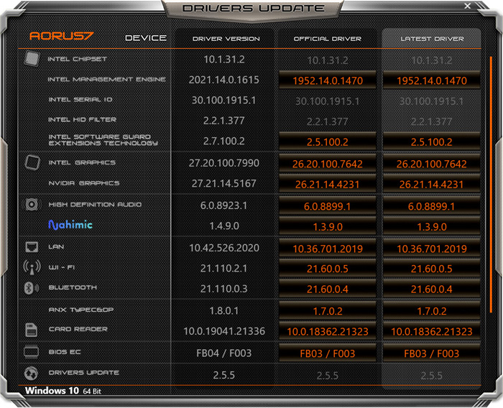Install official Software Guard Extensions driver 2.5.100.2
The width and height of the screenshot is (503, 408).
[x=328, y=142]
